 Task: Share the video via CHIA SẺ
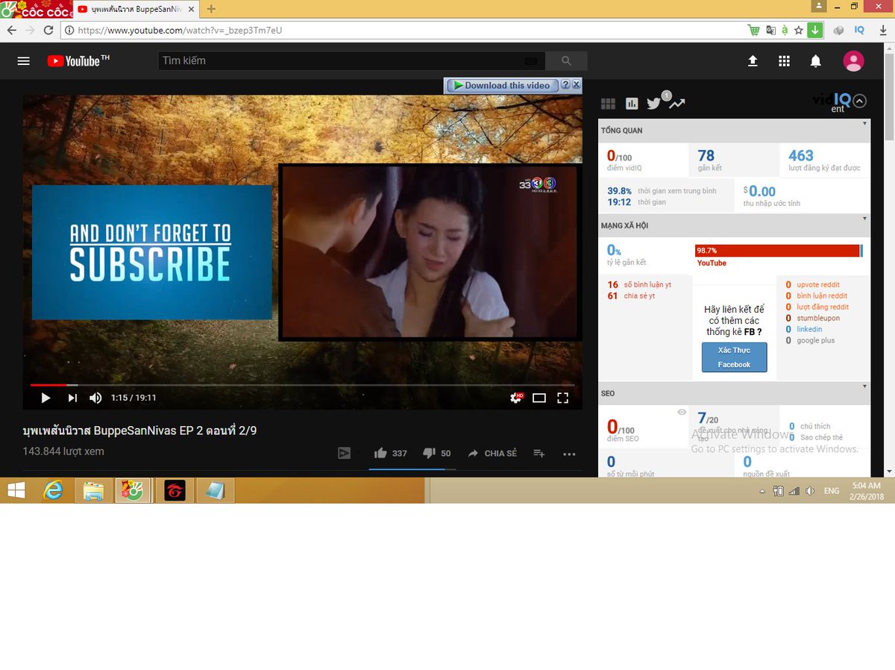[x=492, y=453]
